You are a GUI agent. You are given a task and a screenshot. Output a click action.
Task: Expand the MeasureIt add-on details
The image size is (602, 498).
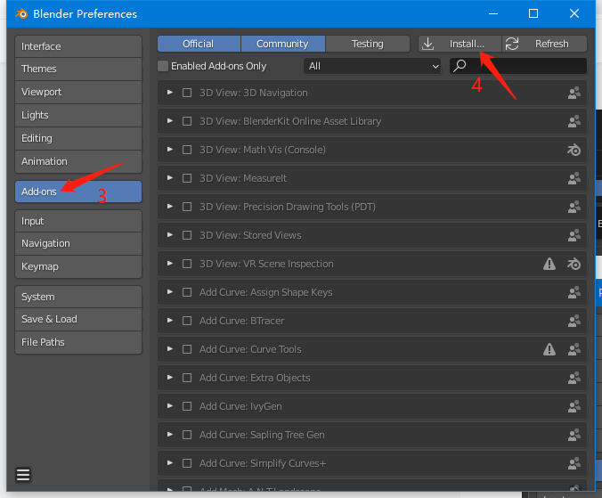coord(170,178)
